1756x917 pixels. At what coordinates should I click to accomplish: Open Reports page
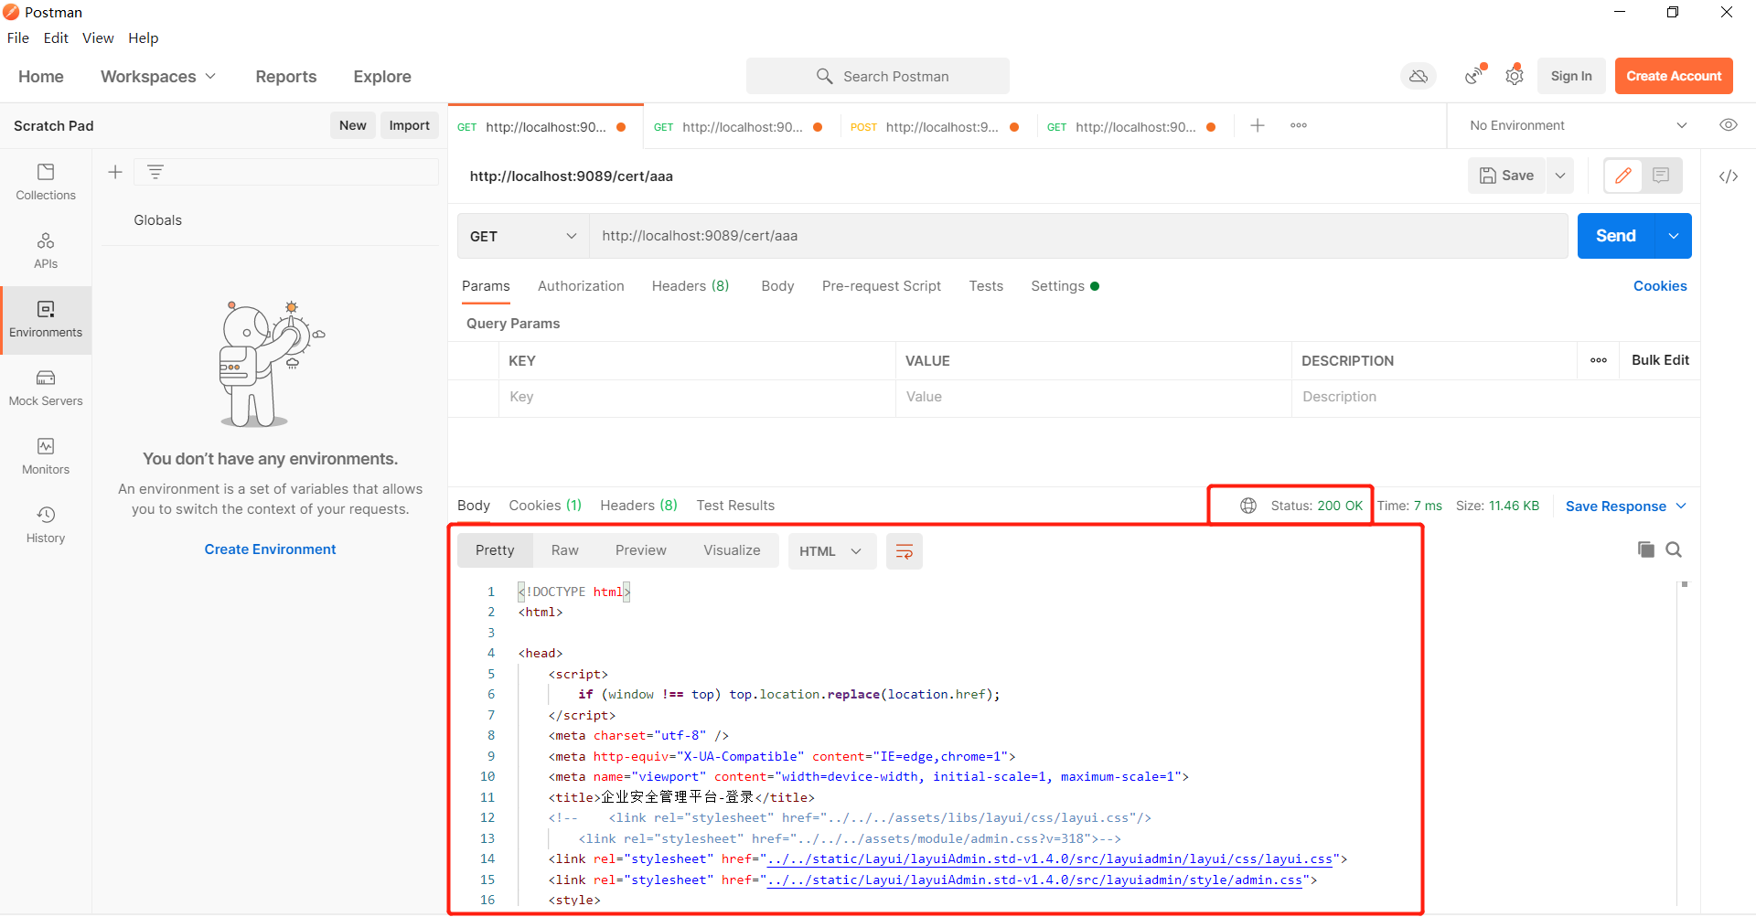[286, 76]
